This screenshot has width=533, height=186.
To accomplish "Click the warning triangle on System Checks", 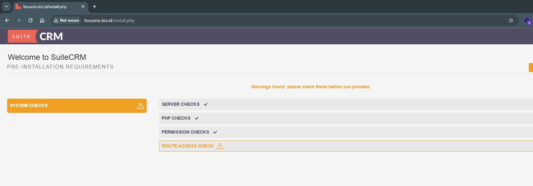I will tap(140, 106).
